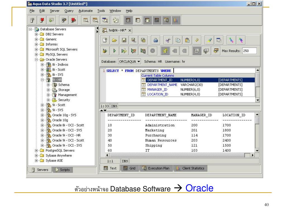Expand the Schema node under 9i - HR
Image resolution: width=286 pixels, height=214 pixels.
[x=48, y=85]
